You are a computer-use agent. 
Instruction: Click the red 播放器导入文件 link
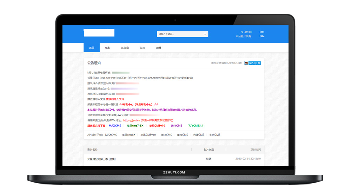click(115, 99)
